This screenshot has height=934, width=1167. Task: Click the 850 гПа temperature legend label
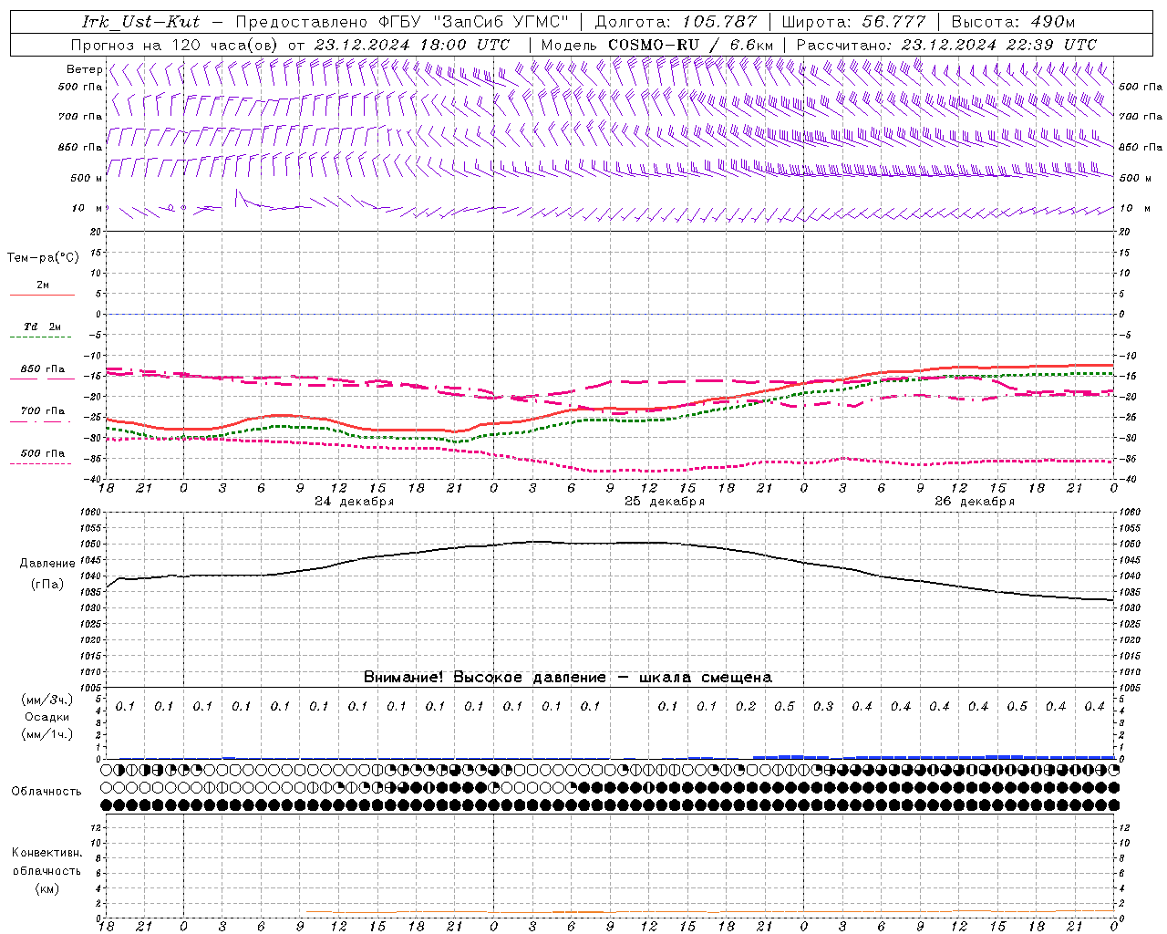43,369
